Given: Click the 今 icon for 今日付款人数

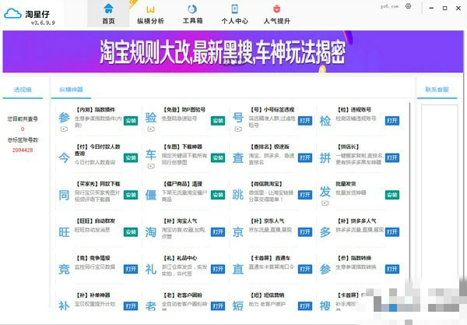Looking at the screenshot, I should coord(64,157).
